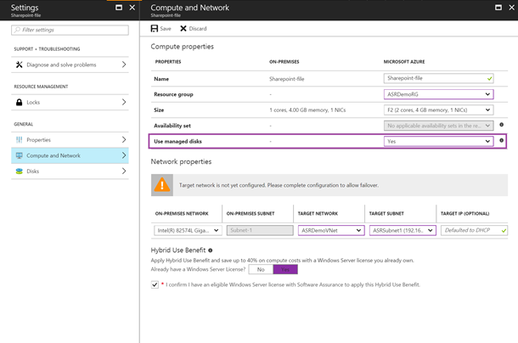Click the Diagnose and solve problems wrench icon
Image resolution: width=518 pixels, height=343 pixels.
[20, 65]
